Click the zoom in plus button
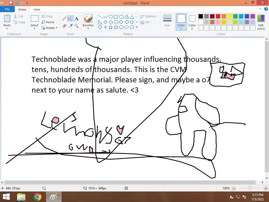 coord(266,188)
